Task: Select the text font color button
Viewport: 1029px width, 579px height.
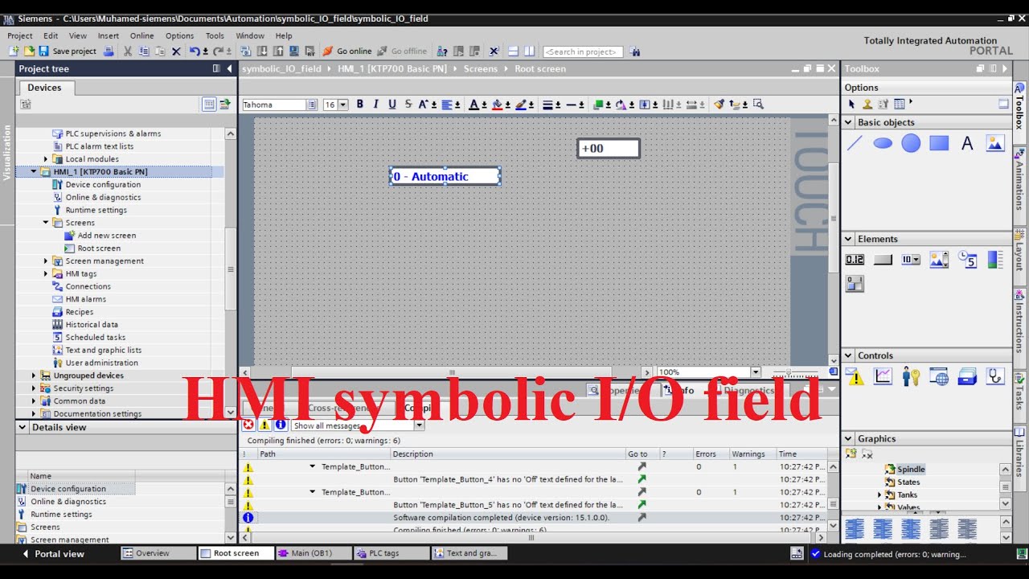Action: point(474,105)
